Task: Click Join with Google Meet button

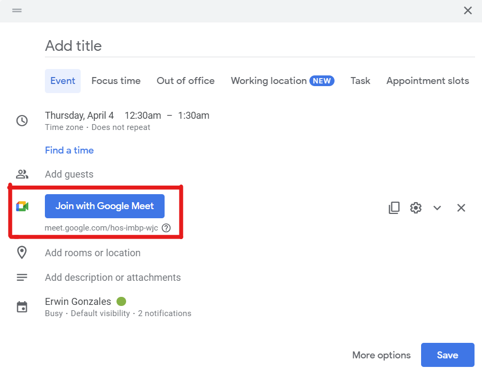Action: click(x=105, y=206)
